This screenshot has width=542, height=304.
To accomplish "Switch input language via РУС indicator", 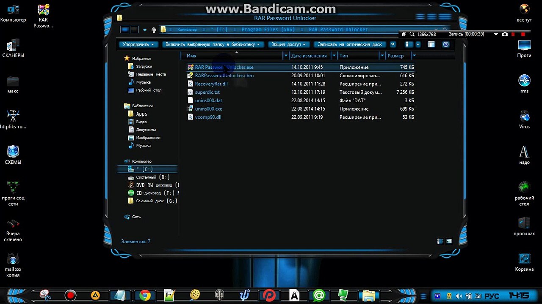I will point(492,296).
